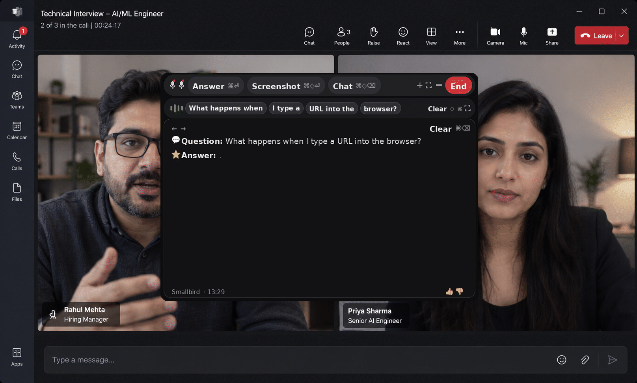Show the meeting Chat panel
The width and height of the screenshot is (637, 383).
[x=309, y=36]
